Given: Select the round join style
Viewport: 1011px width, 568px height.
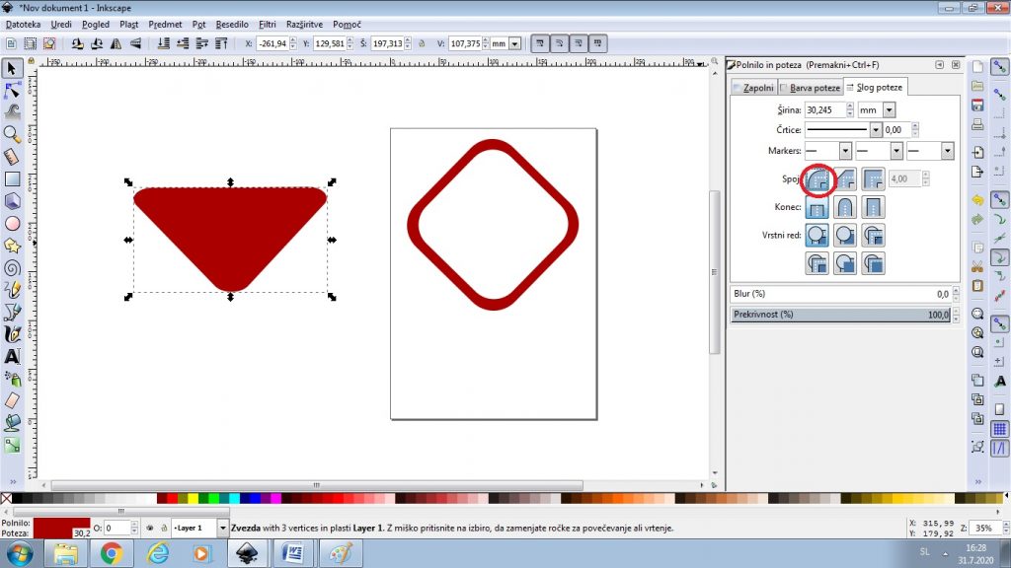Looking at the screenshot, I should 817,179.
